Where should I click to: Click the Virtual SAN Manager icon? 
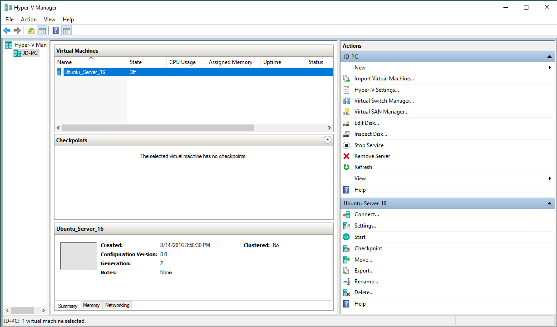(x=346, y=112)
